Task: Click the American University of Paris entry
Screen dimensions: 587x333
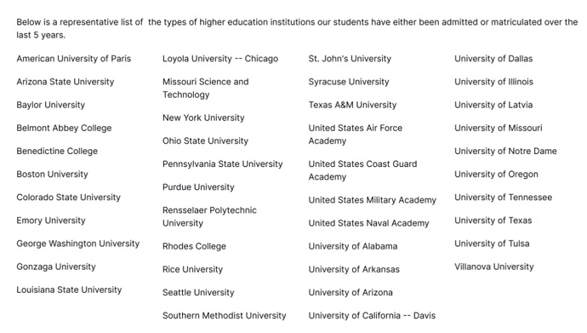Action: (74, 59)
